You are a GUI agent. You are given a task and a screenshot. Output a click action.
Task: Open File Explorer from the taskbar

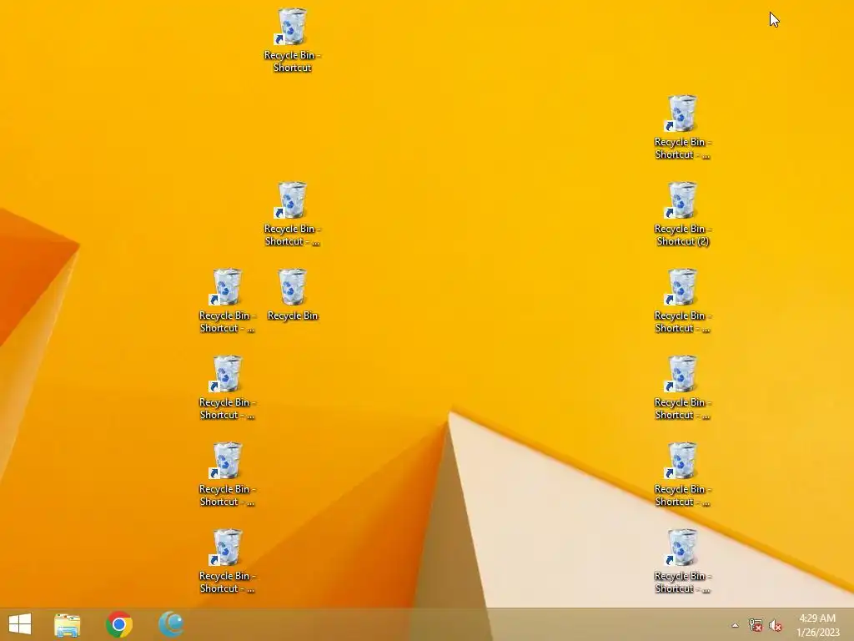[x=67, y=624]
